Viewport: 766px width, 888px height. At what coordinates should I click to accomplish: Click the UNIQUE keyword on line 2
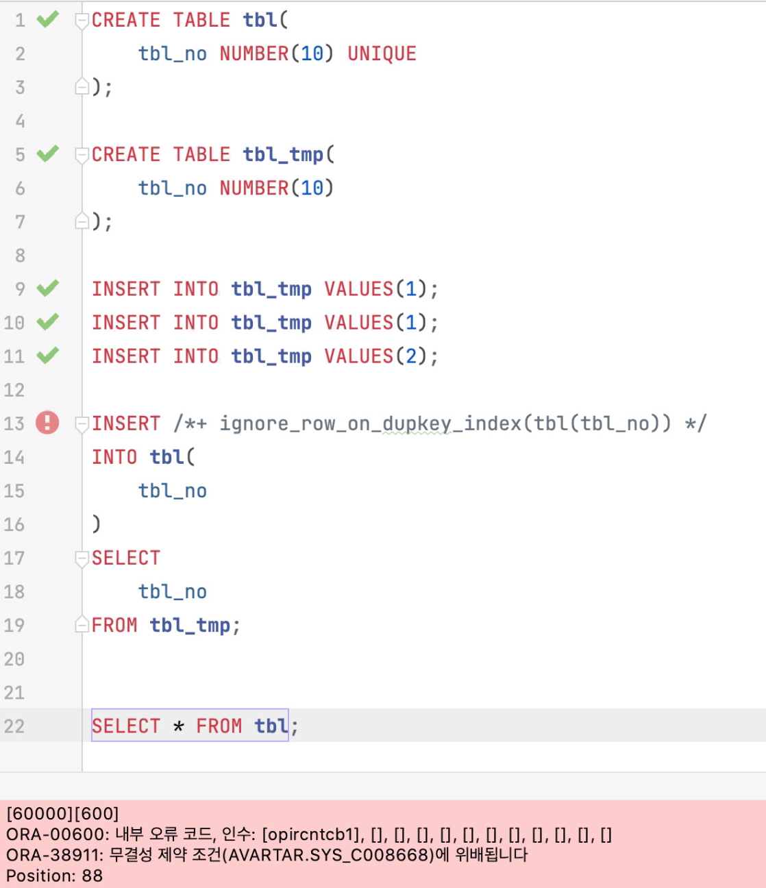pyautogui.click(x=382, y=53)
